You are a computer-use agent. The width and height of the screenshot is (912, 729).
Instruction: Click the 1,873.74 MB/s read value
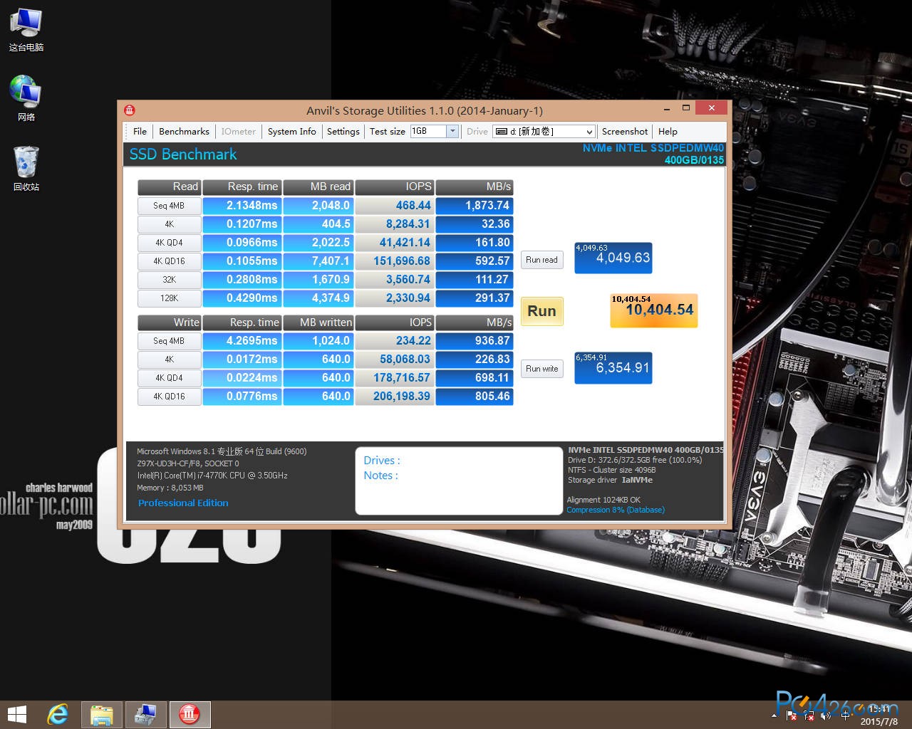click(474, 206)
